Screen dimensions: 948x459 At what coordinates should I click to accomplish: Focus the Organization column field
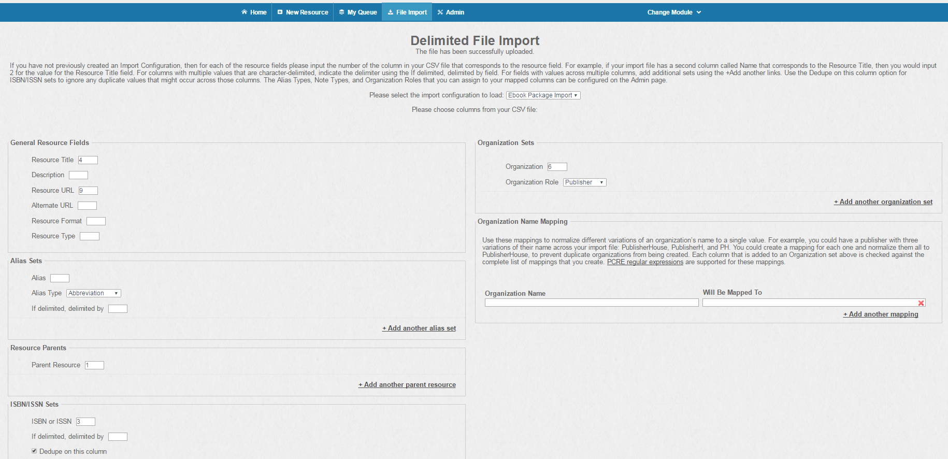557,167
